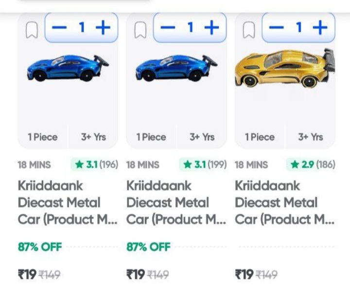Increase quantity of second blue car
Viewport: 350px width, 289px height.
(211, 27)
